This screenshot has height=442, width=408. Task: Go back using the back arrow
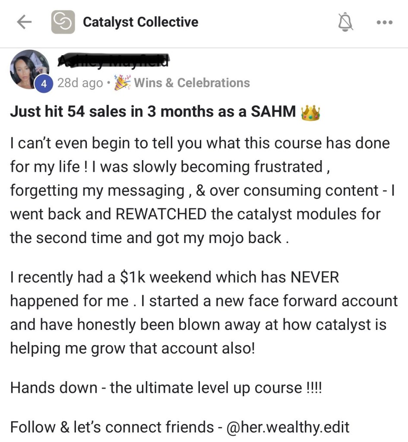25,22
